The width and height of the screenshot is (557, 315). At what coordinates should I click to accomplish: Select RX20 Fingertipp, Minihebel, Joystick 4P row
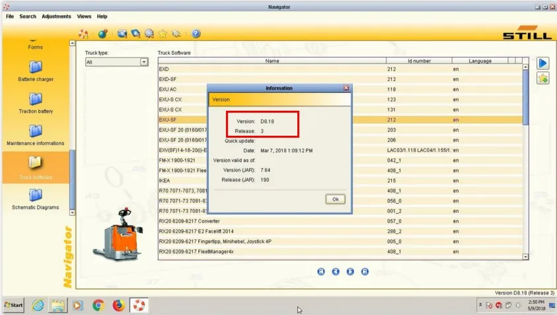coord(340,241)
